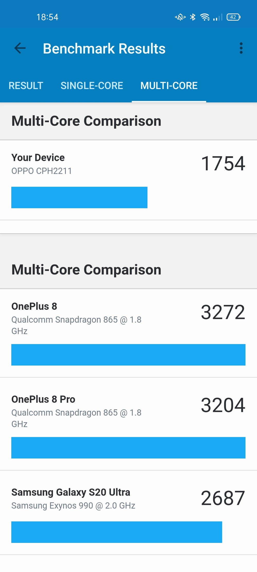
Task: Tap the OnePlus 8 score bar
Action: point(128,355)
